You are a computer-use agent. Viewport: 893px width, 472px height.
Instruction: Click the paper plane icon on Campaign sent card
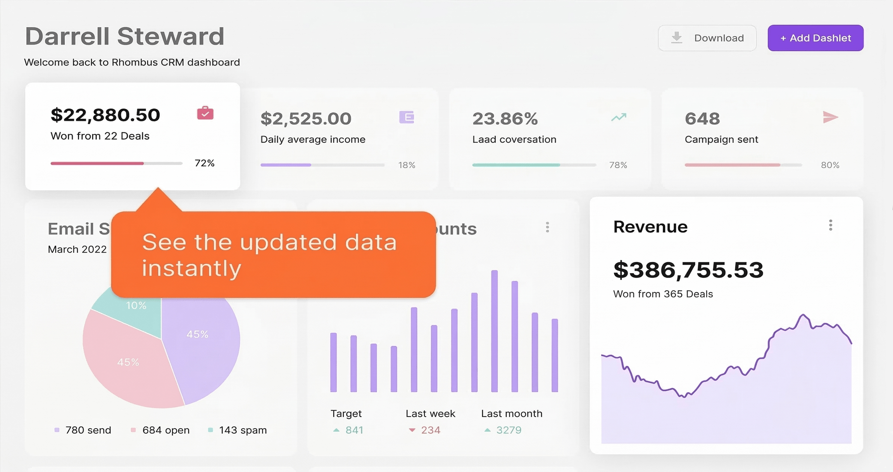(x=829, y=117)
